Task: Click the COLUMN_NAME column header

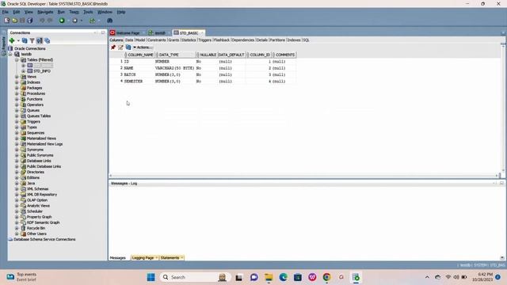Action: [139, 55]
